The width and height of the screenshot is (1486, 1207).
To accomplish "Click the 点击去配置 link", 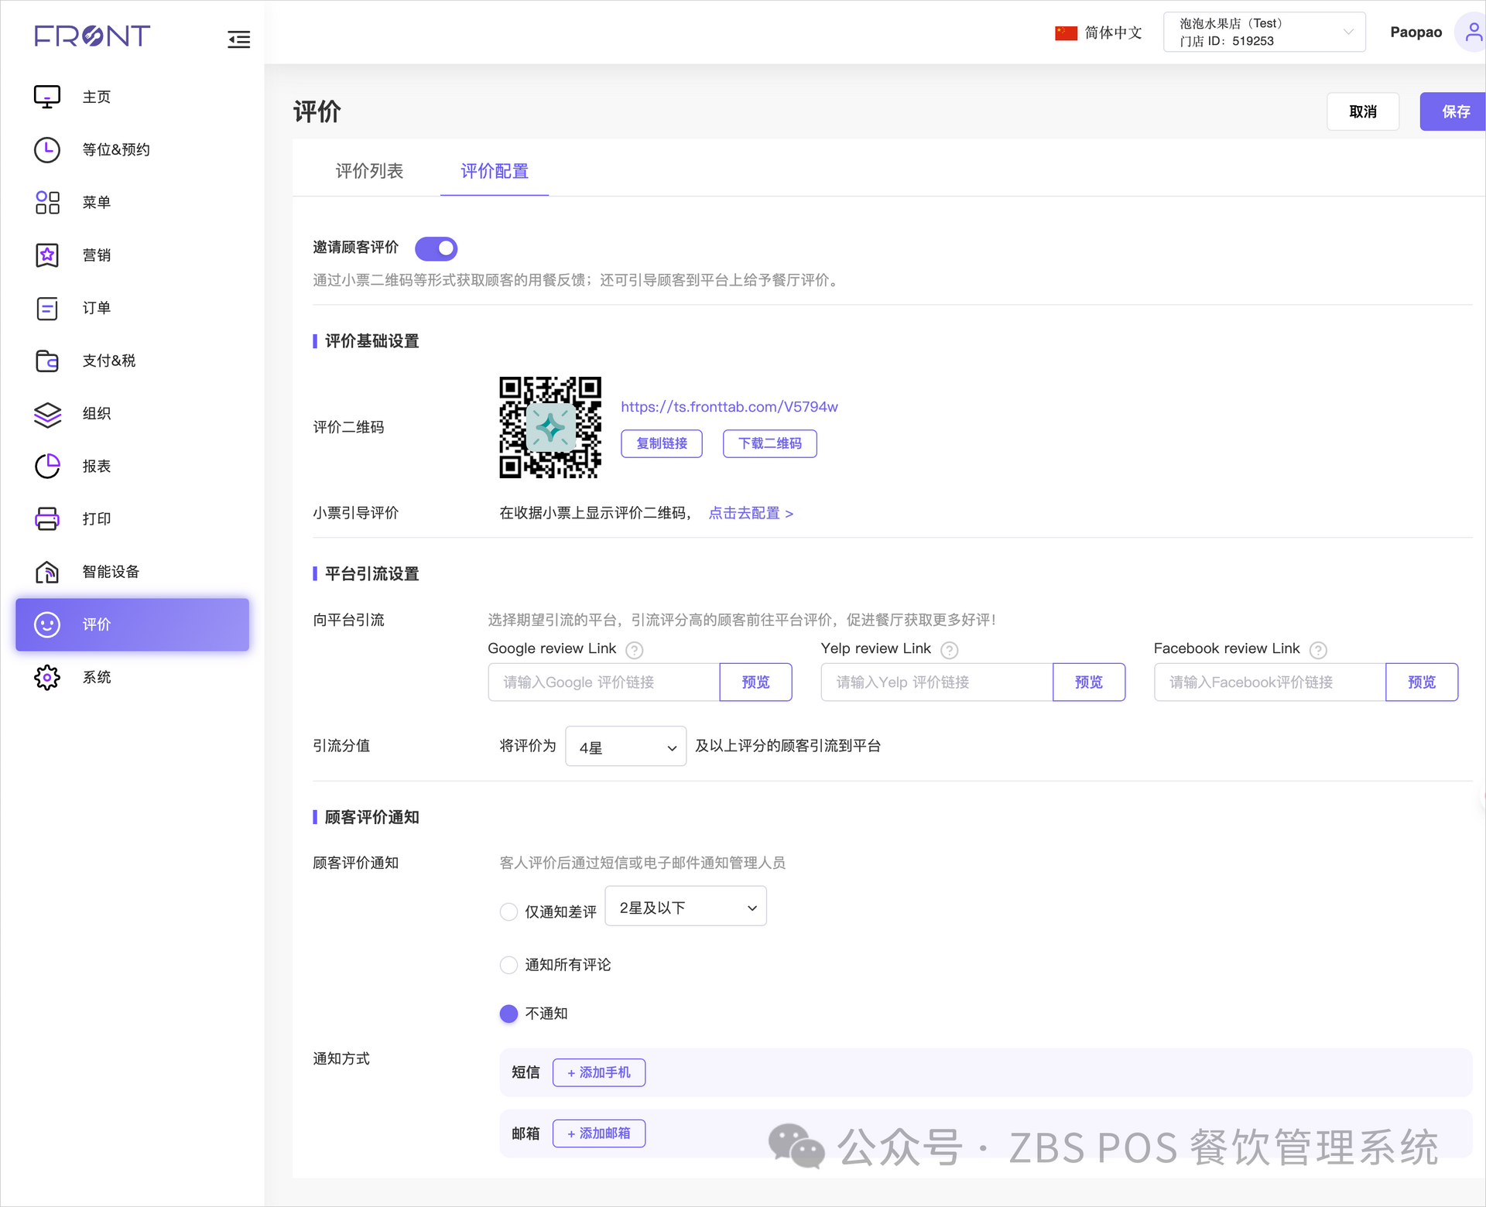I will pyautogui.click(x=751, y=513).
